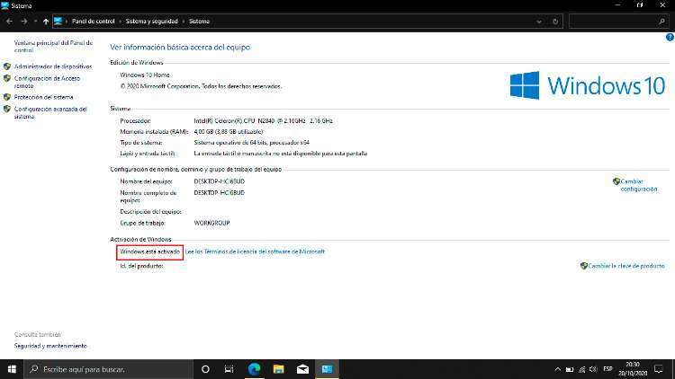675x379 pixels.
Task: Open Administrador de dispositivos link
Action: 53,66
